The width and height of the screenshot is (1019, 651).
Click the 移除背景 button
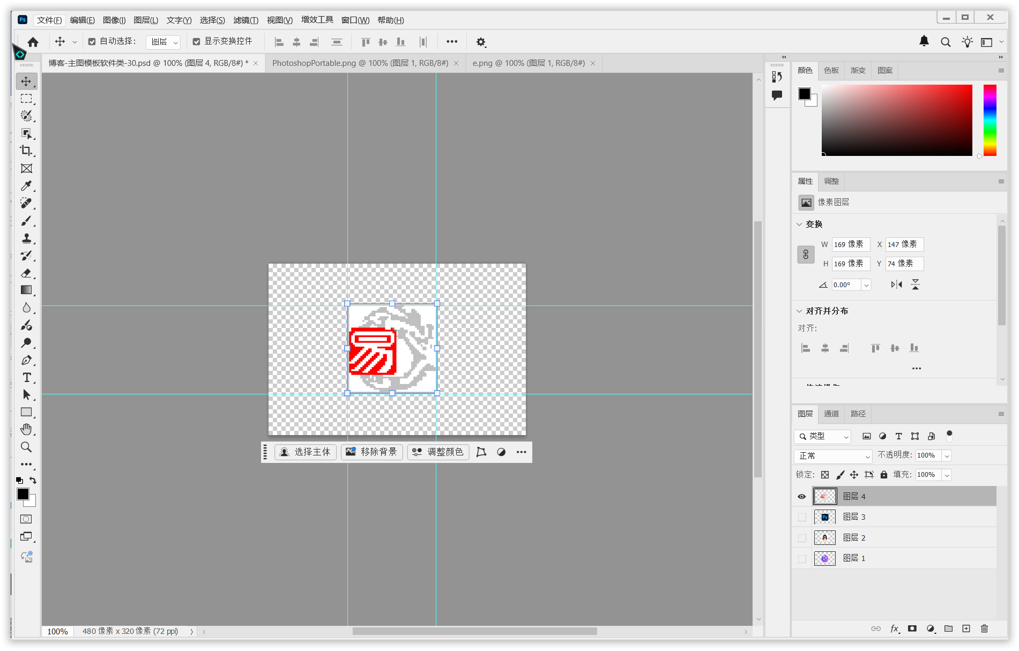pos(371,452)
